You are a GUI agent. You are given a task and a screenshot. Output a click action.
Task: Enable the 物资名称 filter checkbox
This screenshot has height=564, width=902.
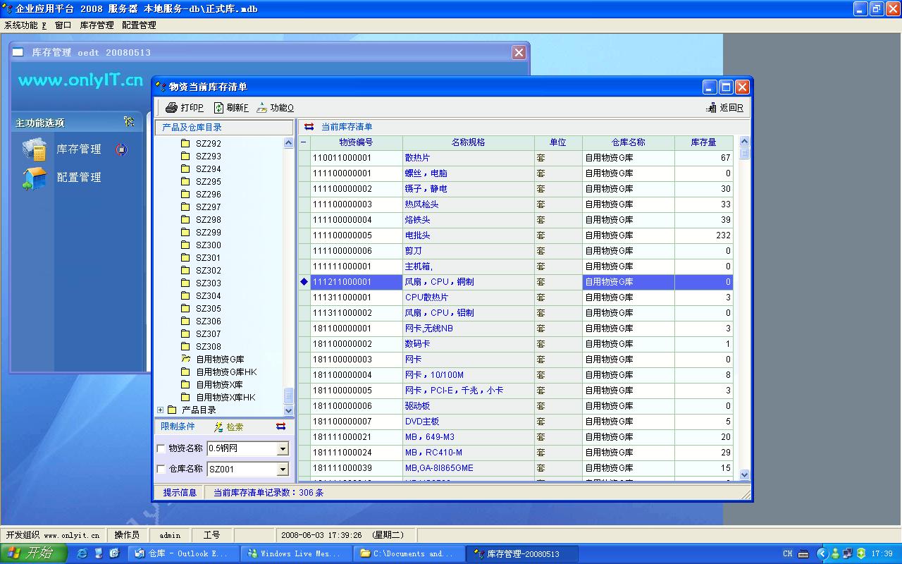[161, 448]
